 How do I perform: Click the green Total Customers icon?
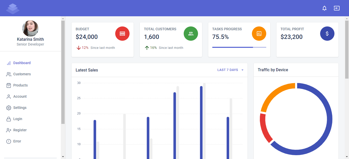coord(191,33)
